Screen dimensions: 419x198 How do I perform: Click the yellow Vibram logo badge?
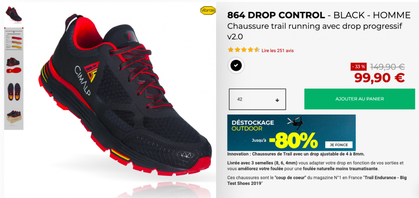point(207,10)
